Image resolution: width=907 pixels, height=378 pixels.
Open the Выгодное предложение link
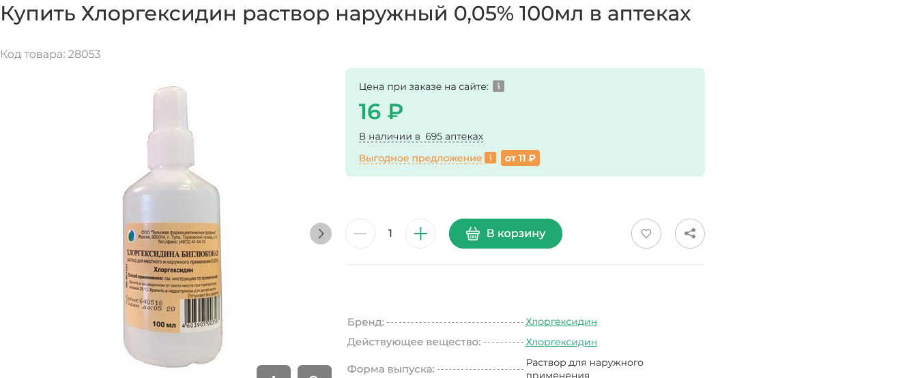click(420, 158)
